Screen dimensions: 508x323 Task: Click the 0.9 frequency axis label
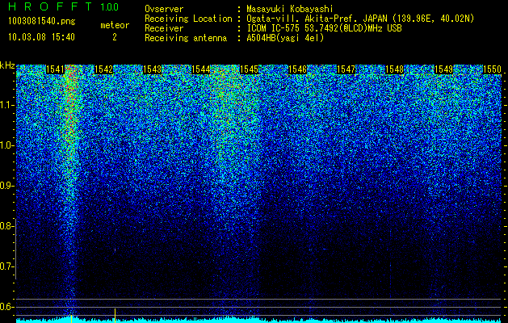(6, 186)
